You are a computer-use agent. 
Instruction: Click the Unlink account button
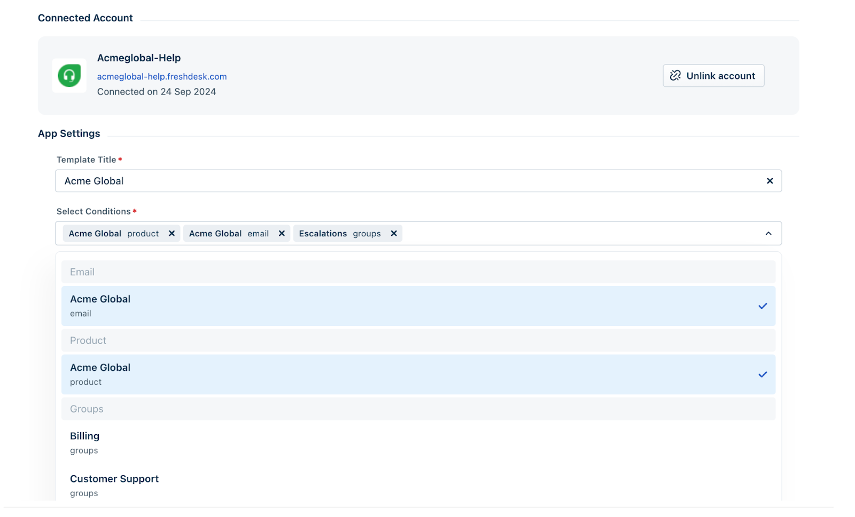click(713, 76)
